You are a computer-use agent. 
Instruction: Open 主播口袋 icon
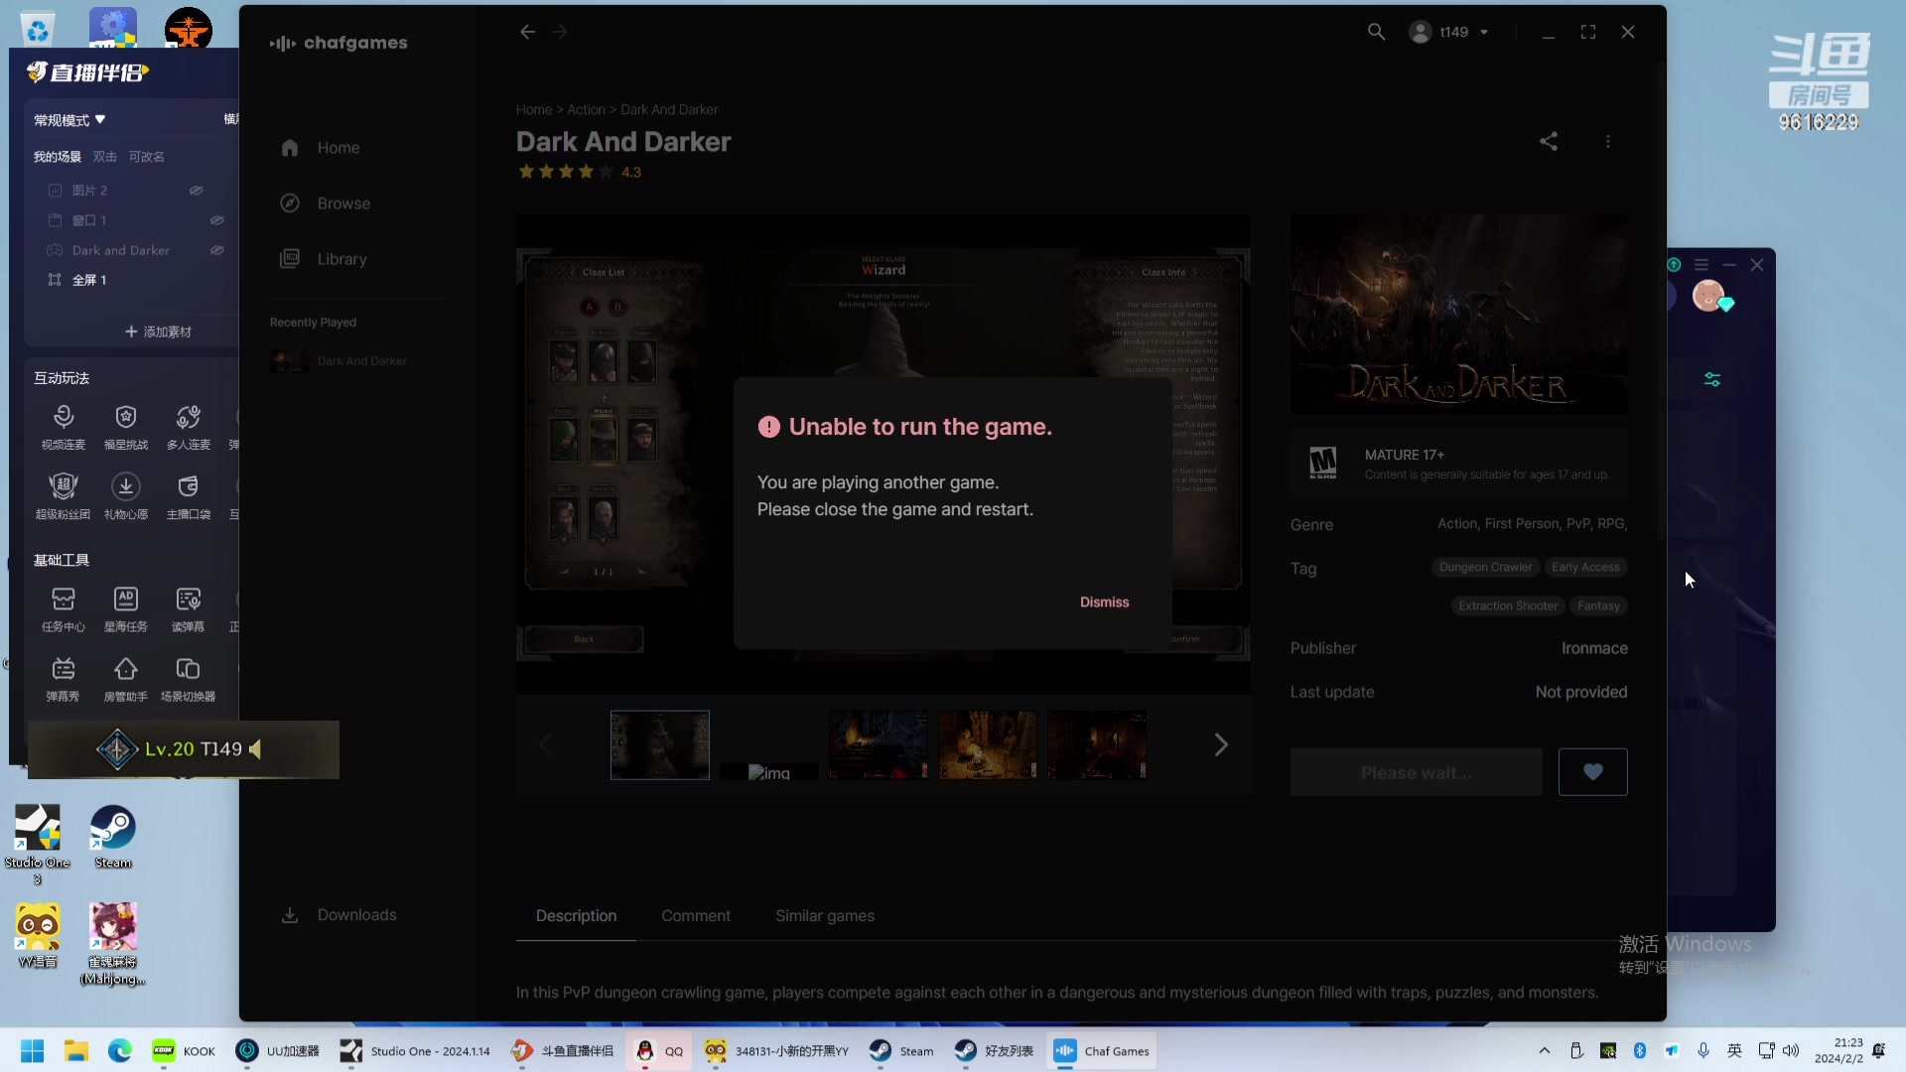189,497
